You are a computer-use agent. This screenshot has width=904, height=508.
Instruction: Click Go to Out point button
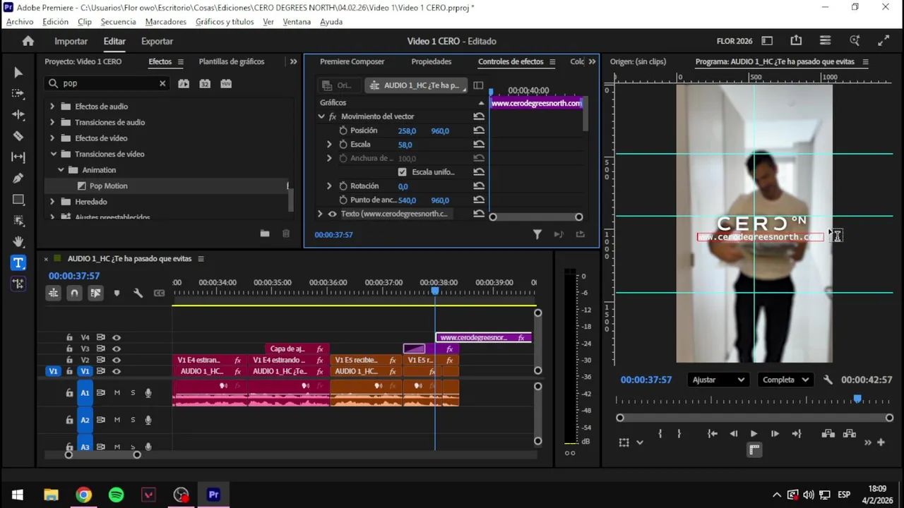[x=797, y=434]
